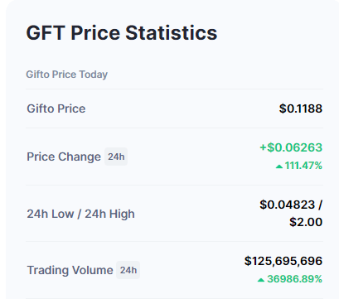Click the '24h Low' text in row label

coord(51,214)
